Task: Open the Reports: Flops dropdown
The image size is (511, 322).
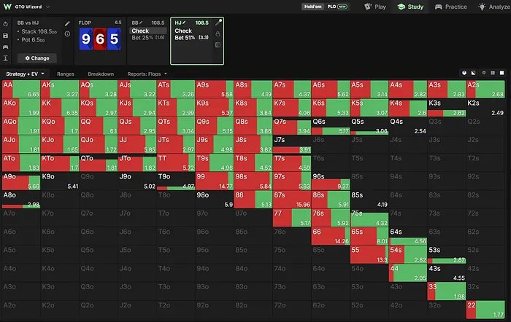Action: point(147,74)
